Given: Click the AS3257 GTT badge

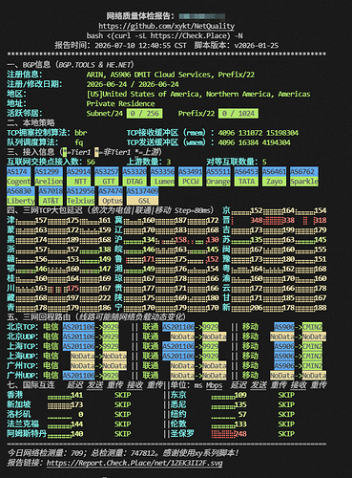Looking at the screenshot, I should pos(107,176).
